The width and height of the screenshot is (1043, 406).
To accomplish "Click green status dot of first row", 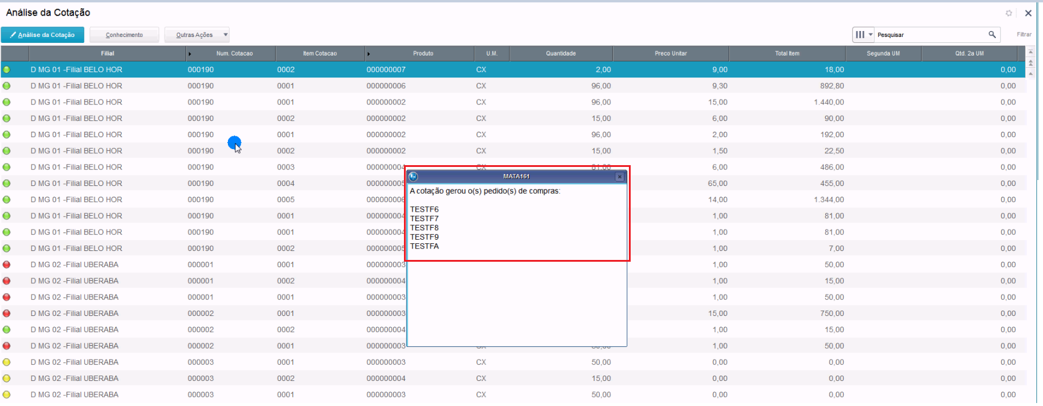I will 7,70.
